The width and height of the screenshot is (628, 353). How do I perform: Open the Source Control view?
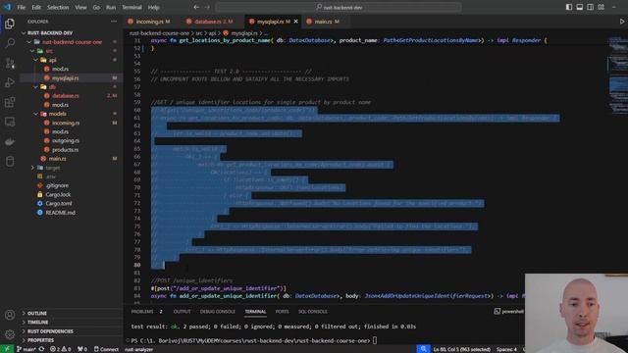(10, 63)
